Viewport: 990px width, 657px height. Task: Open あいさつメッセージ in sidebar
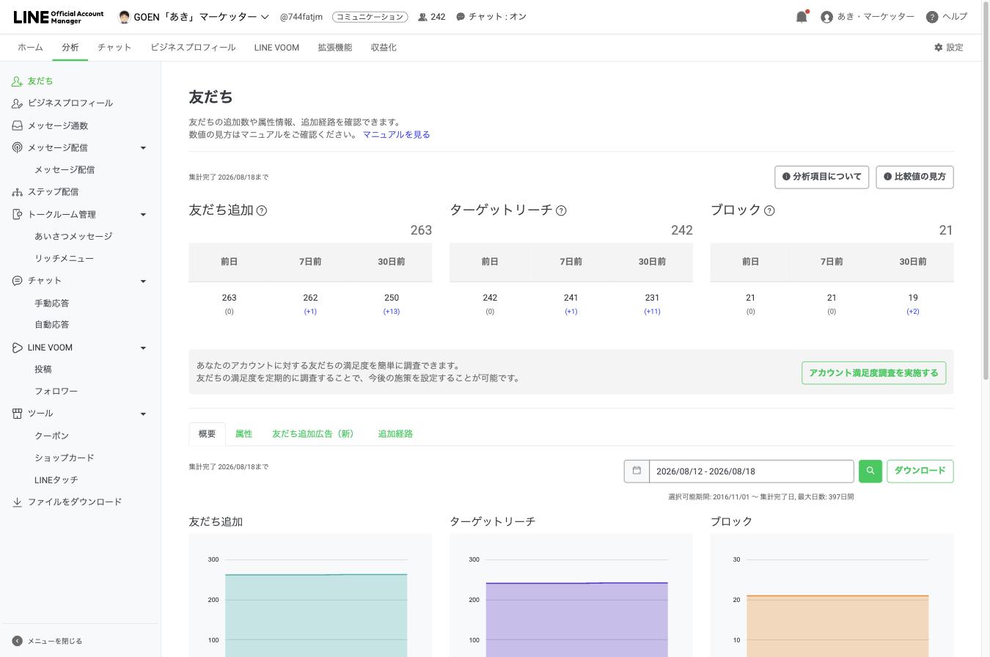pos(73,236)
